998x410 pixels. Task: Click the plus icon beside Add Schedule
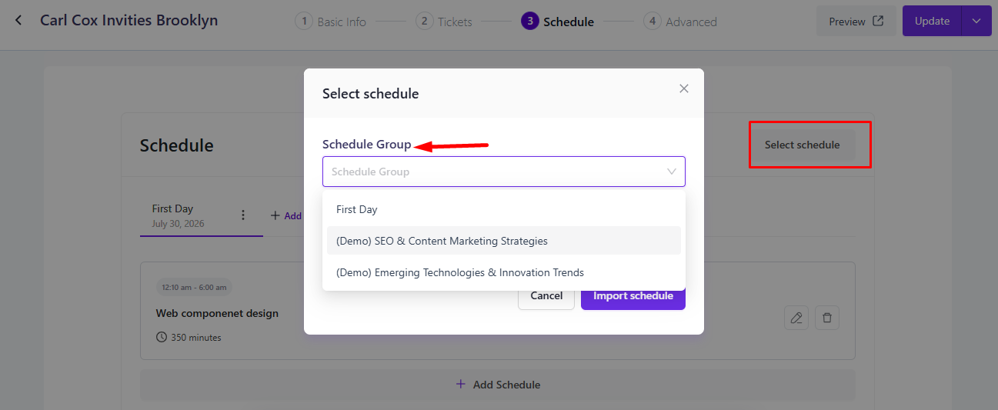pos(461,384)
